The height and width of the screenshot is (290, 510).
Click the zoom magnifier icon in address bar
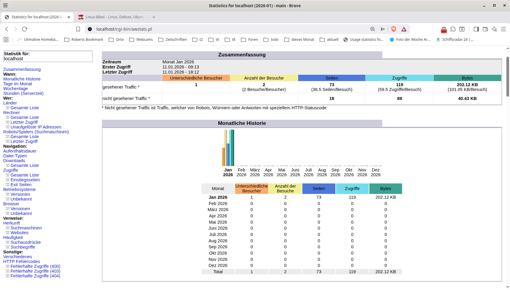click(372, 29)
